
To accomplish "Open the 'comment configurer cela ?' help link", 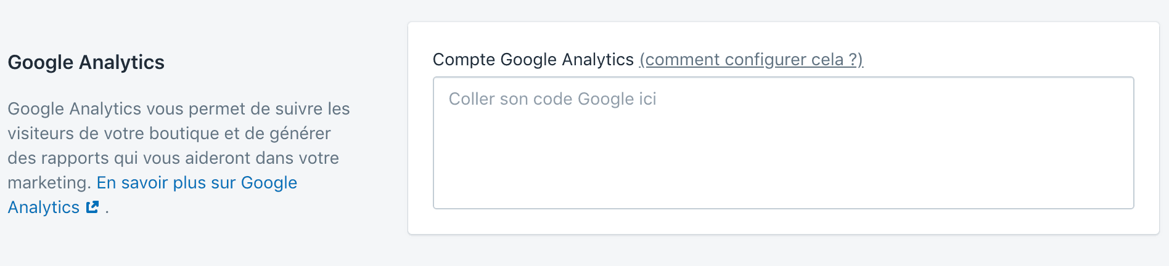I will click(x=751, y=60).
